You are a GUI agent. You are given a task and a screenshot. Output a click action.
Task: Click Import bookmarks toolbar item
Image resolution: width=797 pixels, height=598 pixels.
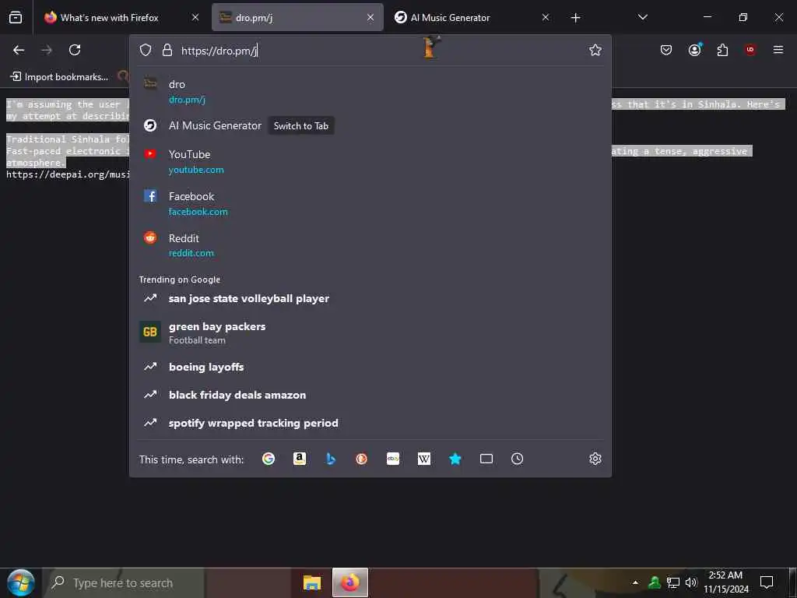(60, 77)
